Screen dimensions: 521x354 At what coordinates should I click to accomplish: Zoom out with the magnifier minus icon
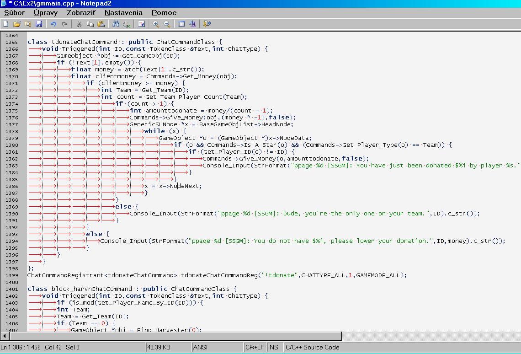point(167,24)
